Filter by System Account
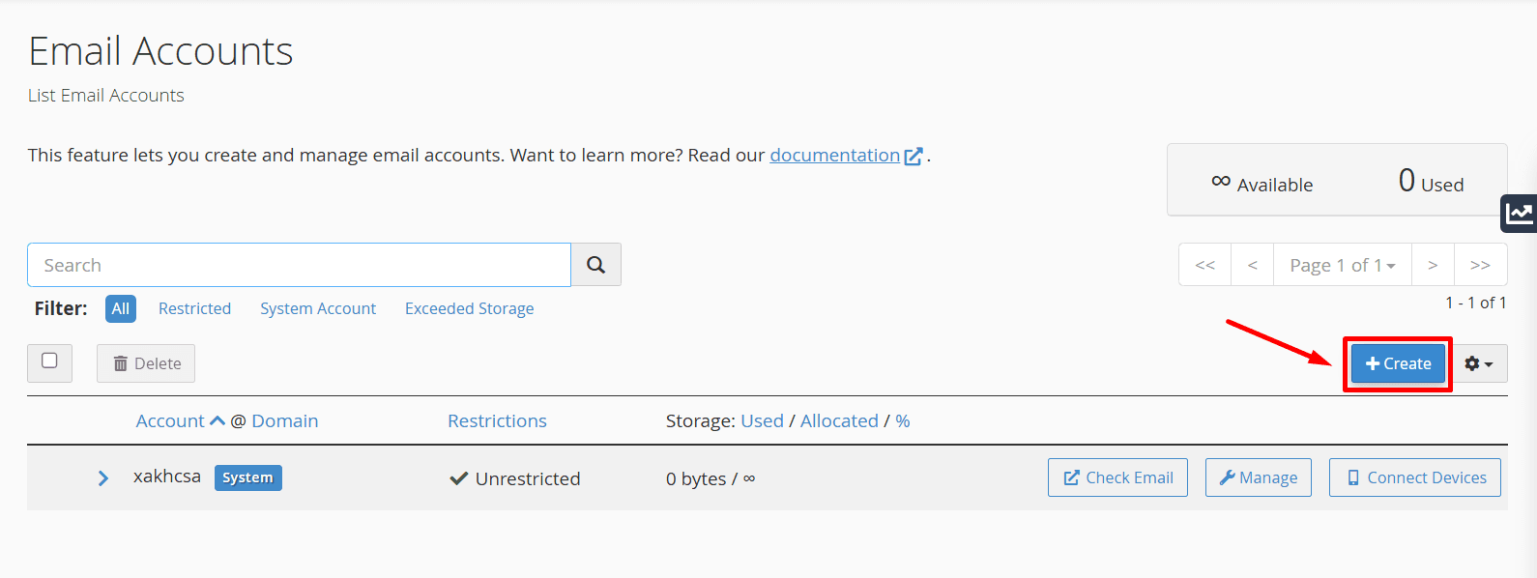This screenshot has width=1537, height=578. point(318,308)
